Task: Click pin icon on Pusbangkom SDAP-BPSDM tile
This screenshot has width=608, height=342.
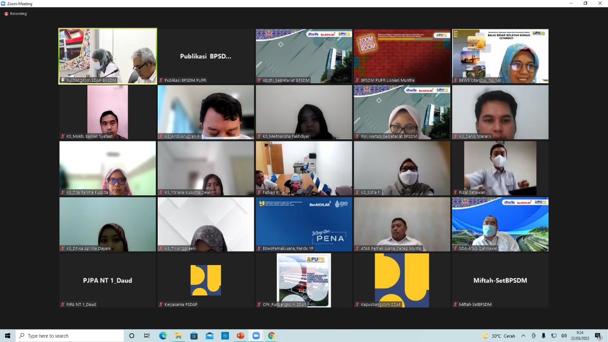Action: click(x=63, y=80)
